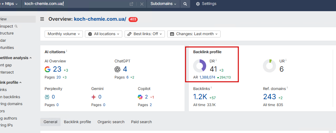Open the Paid search tab
Image resolution: width=336 pixels, height=133 pixels.
coord(141,122)
